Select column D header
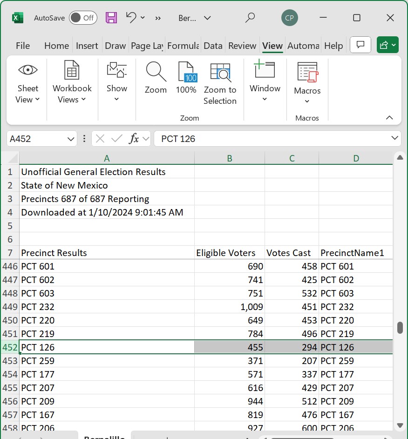This screenshot has width=408, height=439. (356, 158)
